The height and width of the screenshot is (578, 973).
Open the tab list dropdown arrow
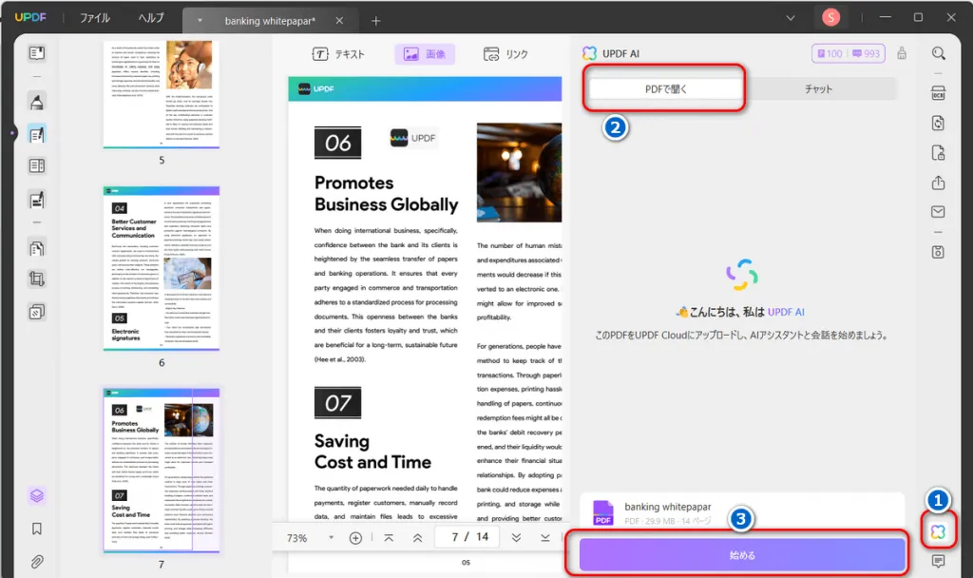(x=790, y=18)
